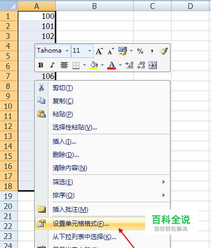
Task: Open font size 11 dropdown
Action: coord(89,51)
